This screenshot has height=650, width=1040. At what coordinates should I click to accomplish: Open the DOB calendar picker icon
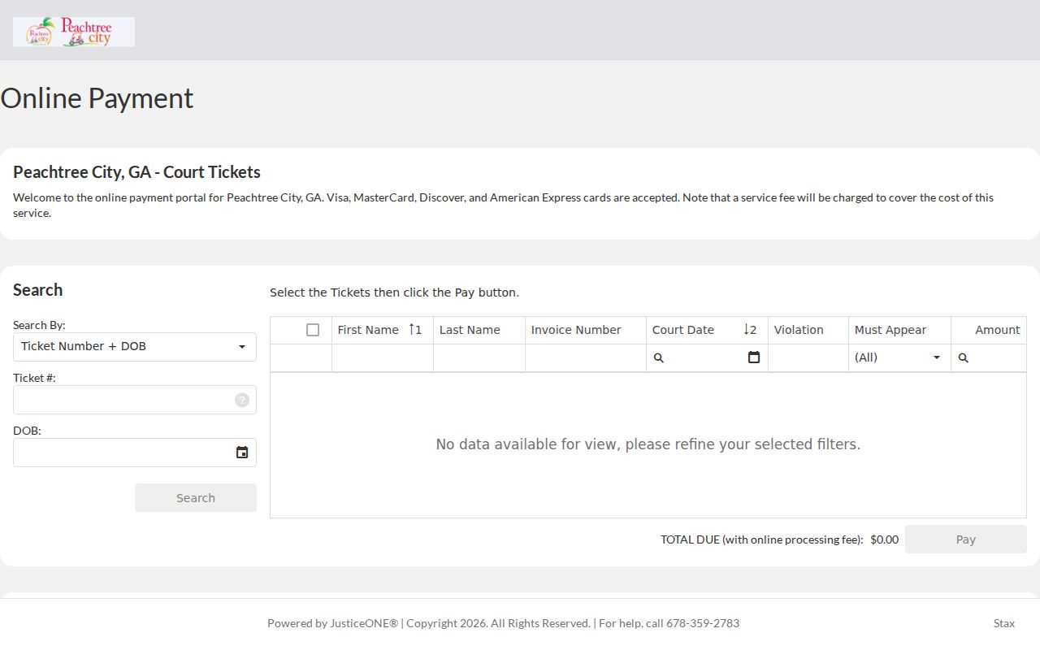(242, 453)
